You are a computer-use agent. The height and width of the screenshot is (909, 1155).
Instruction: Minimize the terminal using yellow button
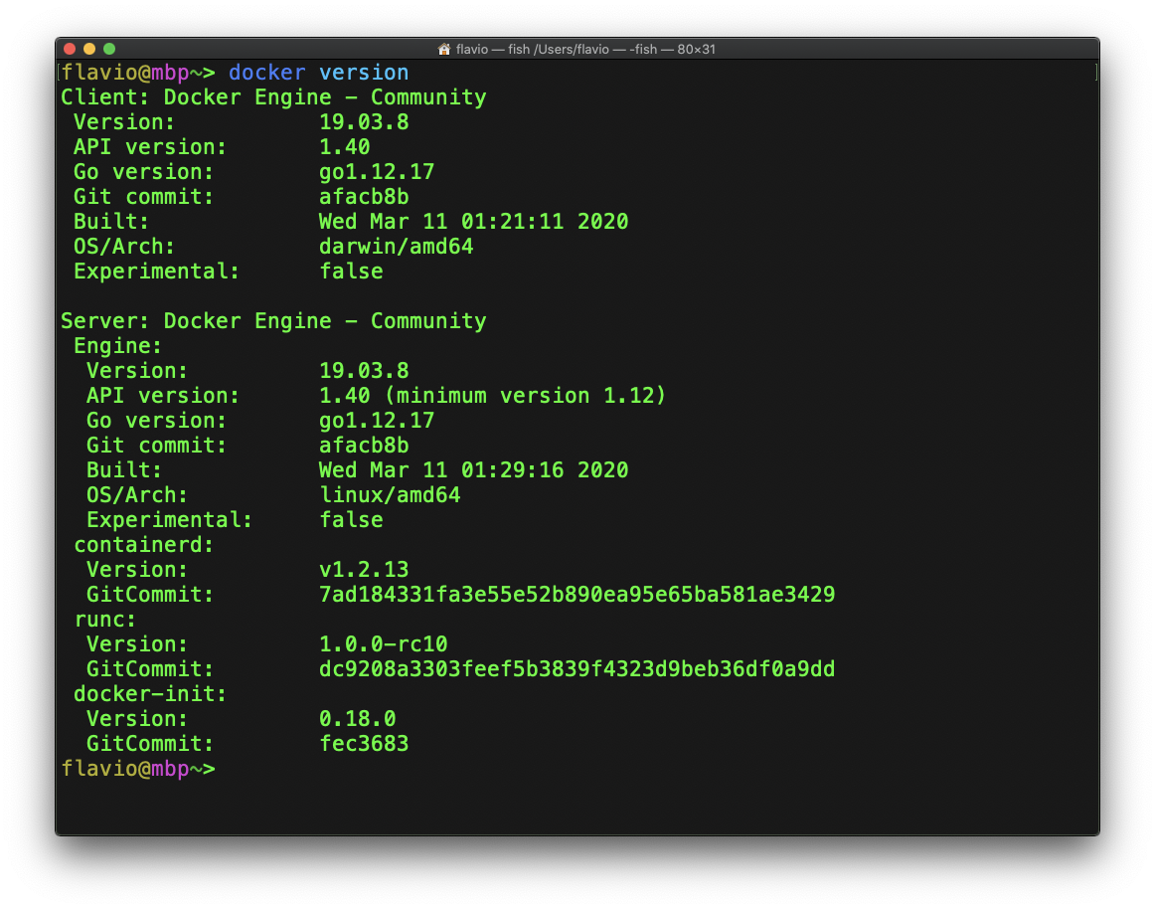point(89,49)
